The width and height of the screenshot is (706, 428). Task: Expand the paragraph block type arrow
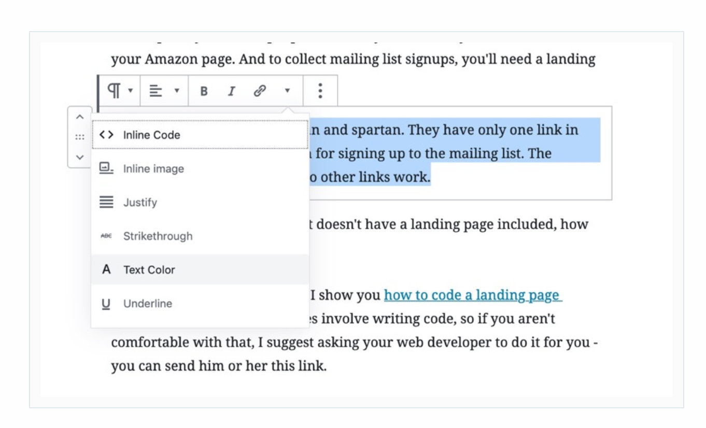point(131,91)
